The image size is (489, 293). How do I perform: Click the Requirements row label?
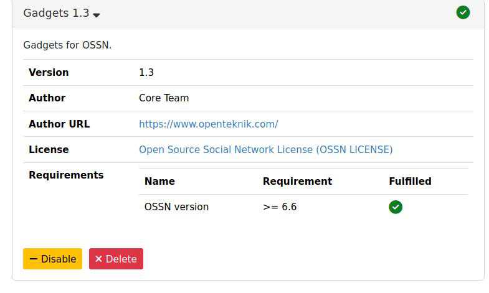pyautogui.click(x=66, y=175)
